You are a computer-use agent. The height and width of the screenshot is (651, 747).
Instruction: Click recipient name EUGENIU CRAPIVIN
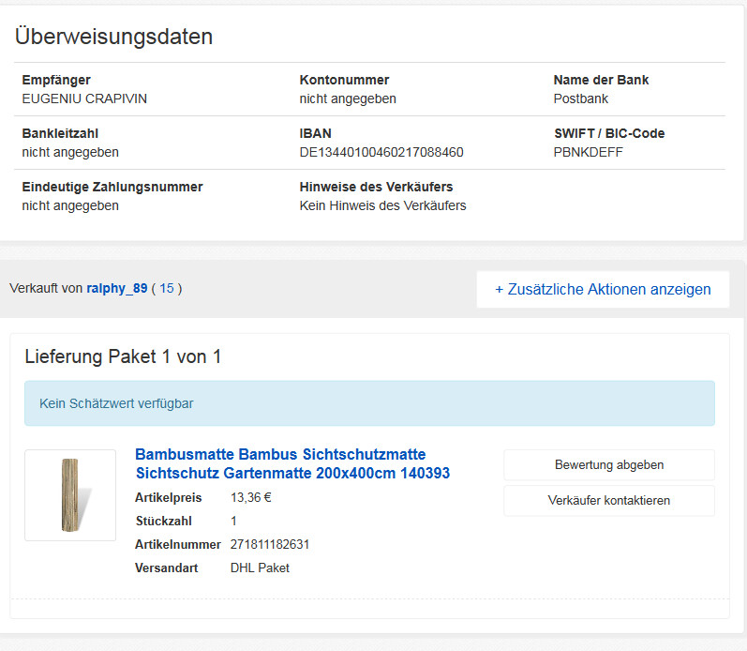(x=84, y=98)
